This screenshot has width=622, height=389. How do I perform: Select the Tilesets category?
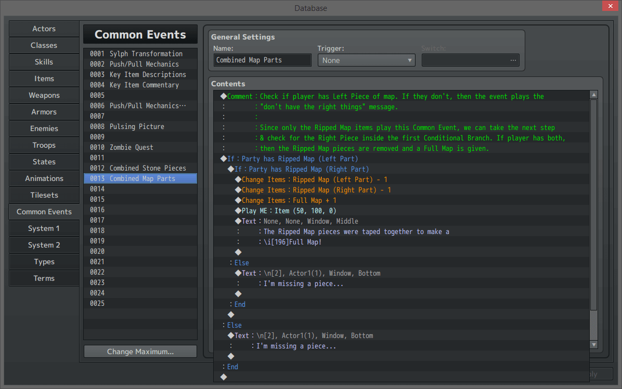click(x=44, y=195)
